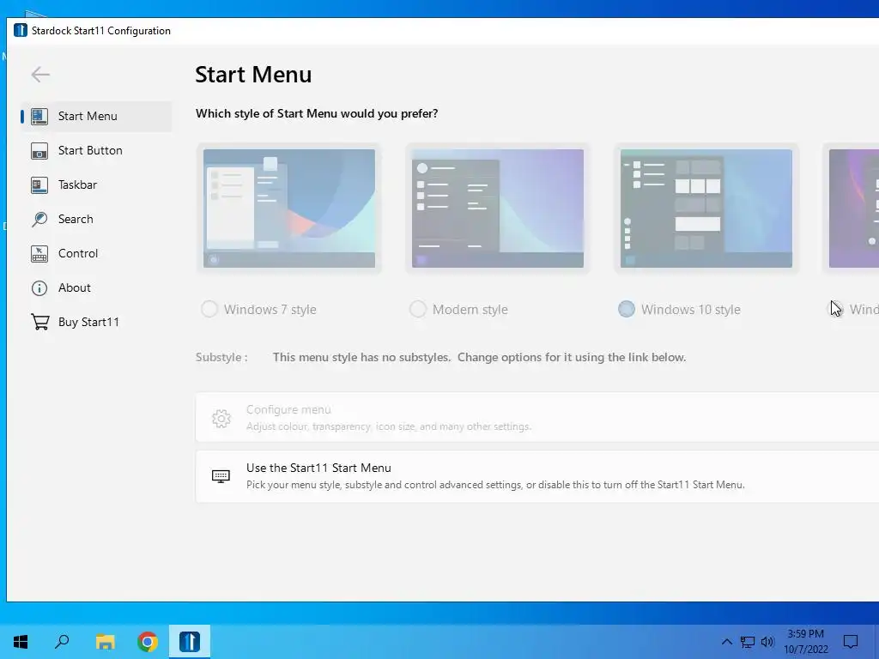Click the About info icon

[39, 288]
